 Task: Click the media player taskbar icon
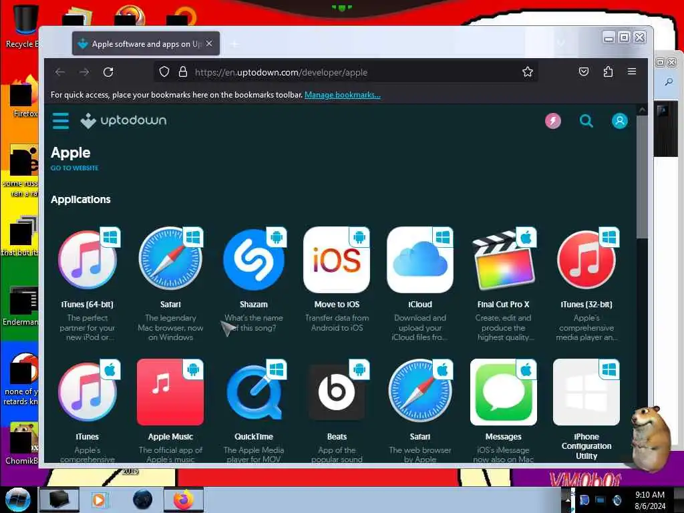[x=99, y=500]
